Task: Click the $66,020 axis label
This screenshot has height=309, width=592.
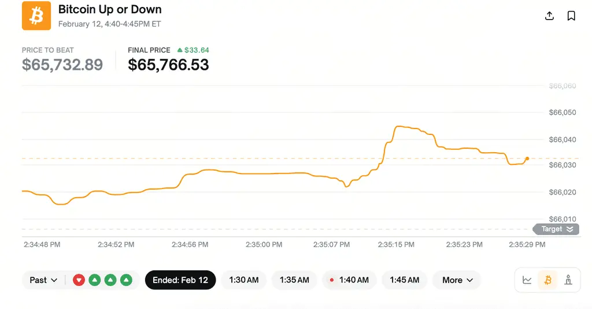Action: click(x=563, y=193)
